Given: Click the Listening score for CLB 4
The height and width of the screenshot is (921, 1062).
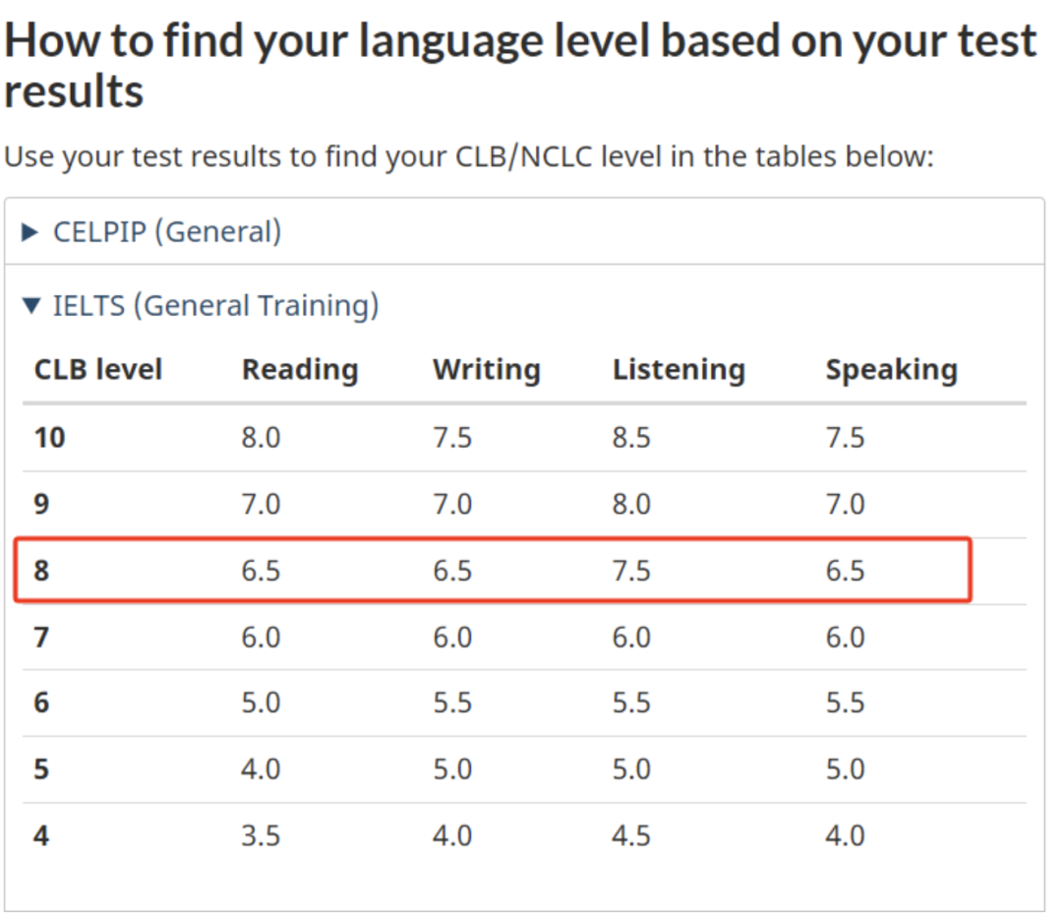Looking at the screenshot, I should point(631,835).
